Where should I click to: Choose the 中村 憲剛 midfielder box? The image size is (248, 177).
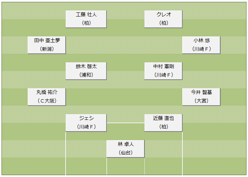[x=163, y=71]
